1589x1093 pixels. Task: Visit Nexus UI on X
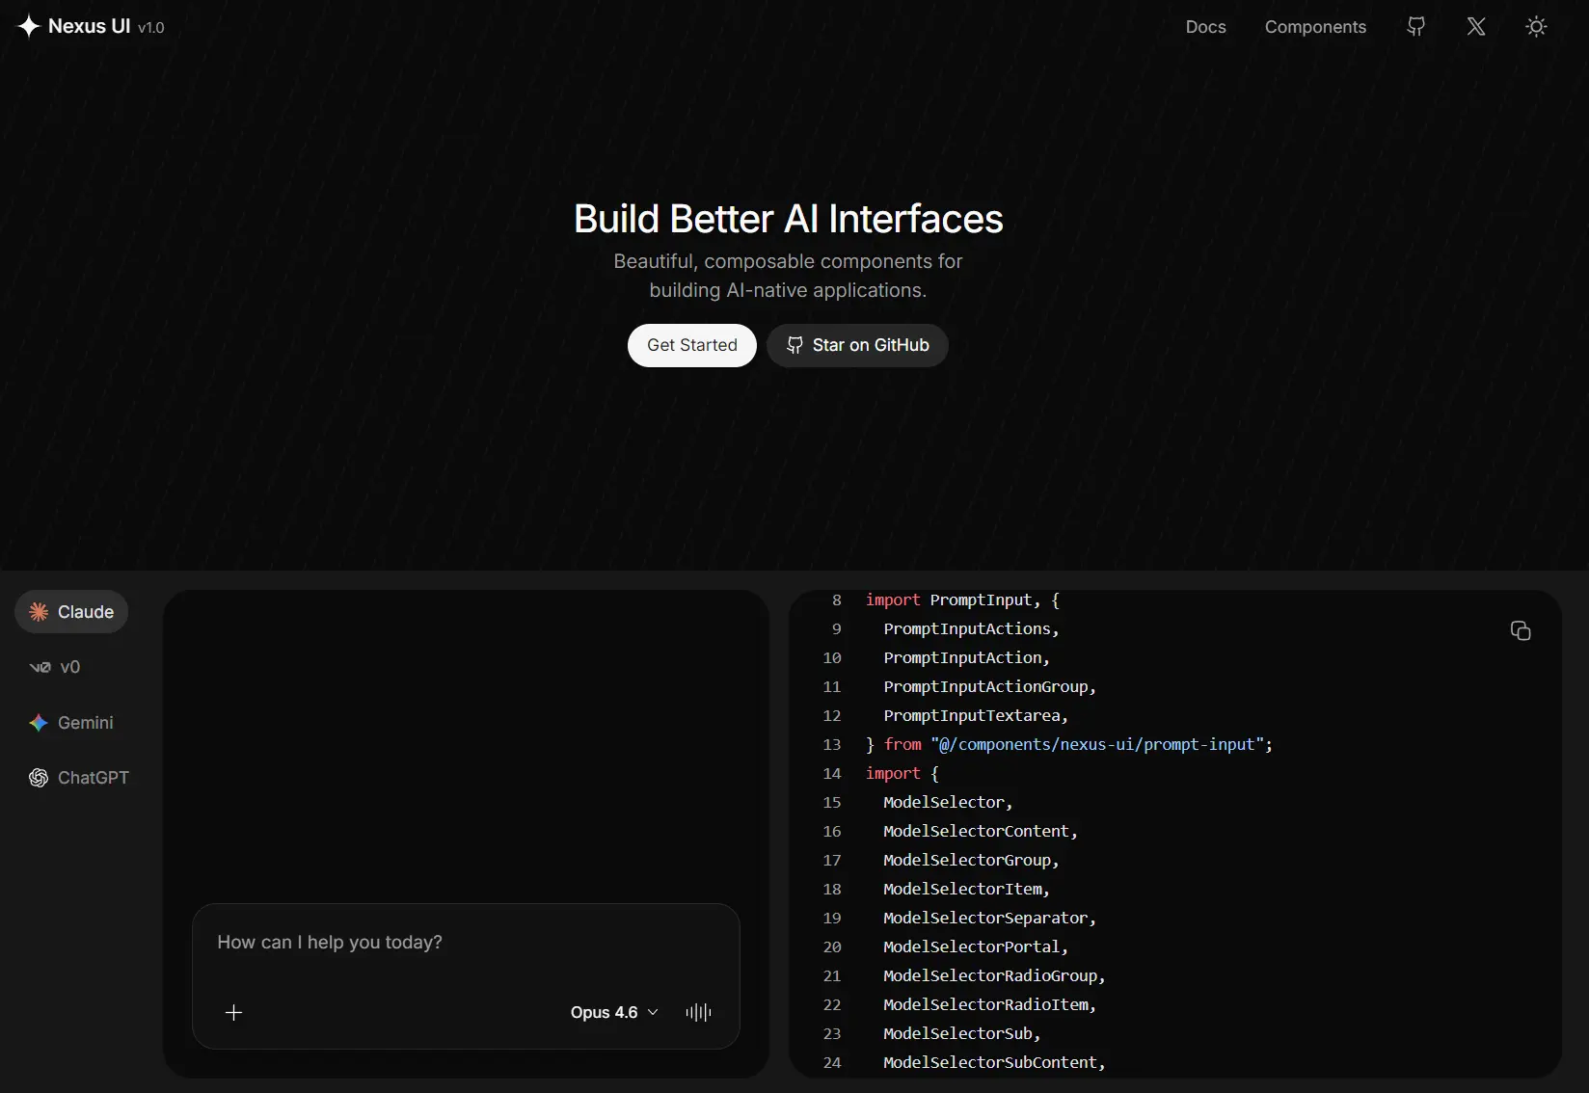[x=1476, y=26]
